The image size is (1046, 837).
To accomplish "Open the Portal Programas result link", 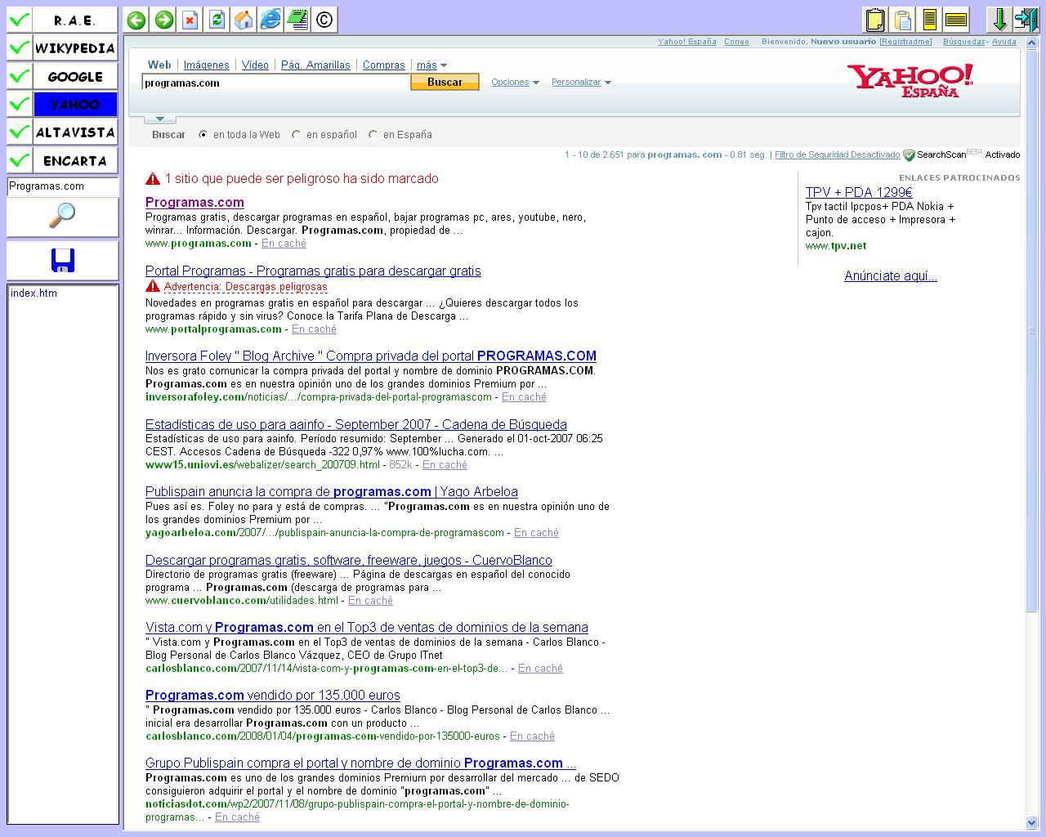I will pyautogui.click(x=313, y=271).
